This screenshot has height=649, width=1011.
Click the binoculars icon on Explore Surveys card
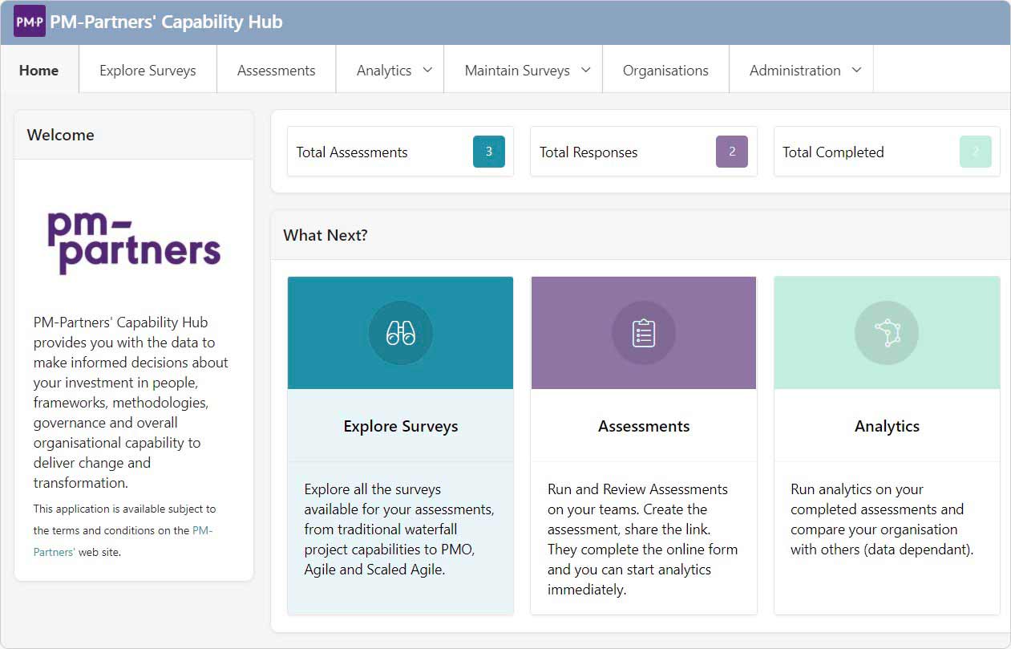pyautogui.click(x=401, y=333)
